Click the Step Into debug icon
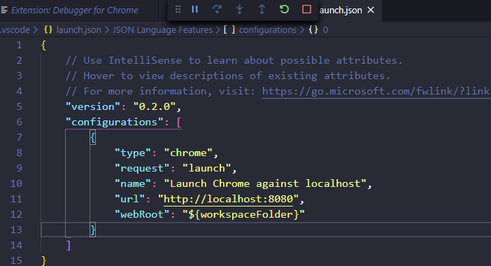The width and height of the screenshot is (491, 266). (239, 9)
